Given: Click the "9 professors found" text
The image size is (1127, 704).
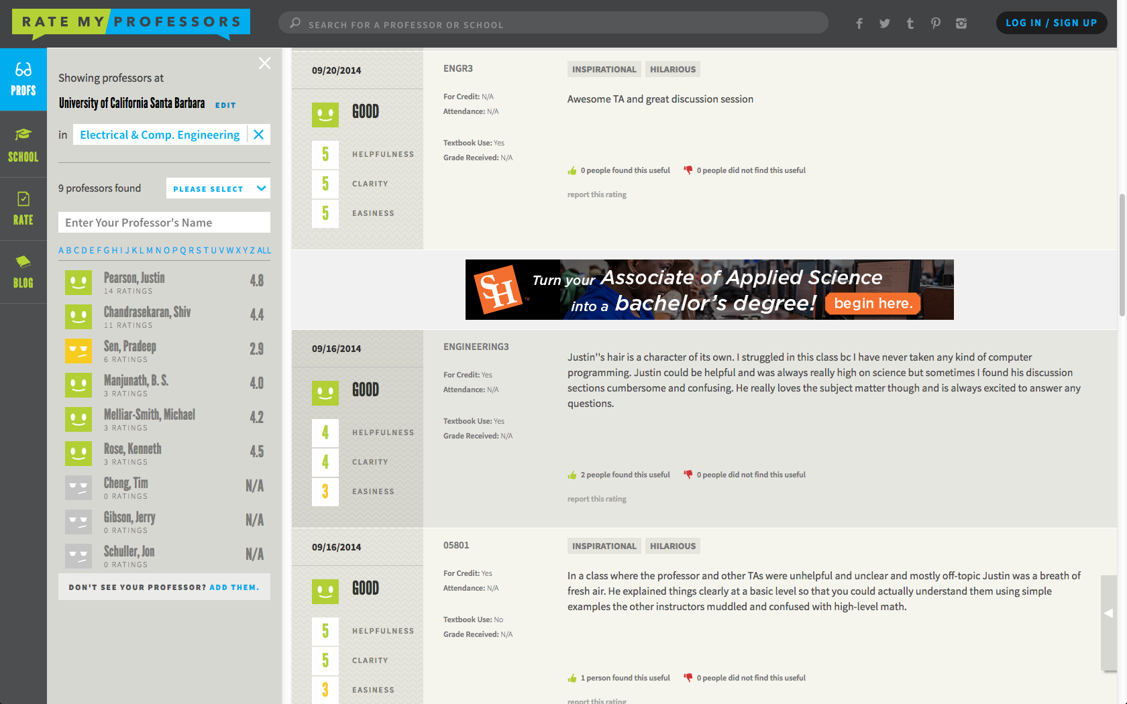Looking at the screenshot, I should coord(100,188).
